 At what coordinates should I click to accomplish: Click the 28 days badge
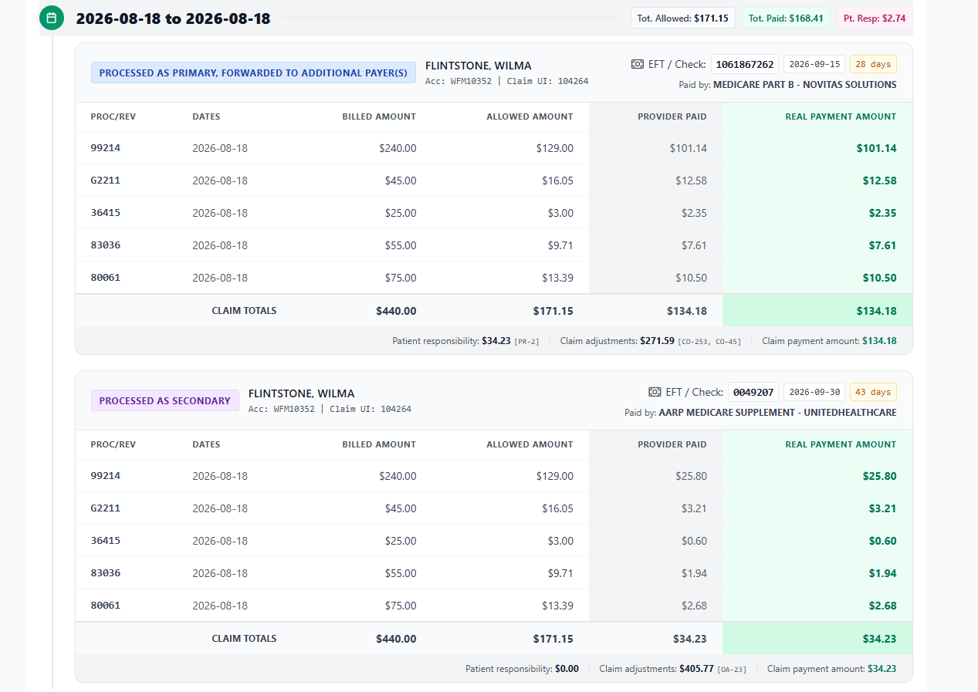(x=873, y=64)
